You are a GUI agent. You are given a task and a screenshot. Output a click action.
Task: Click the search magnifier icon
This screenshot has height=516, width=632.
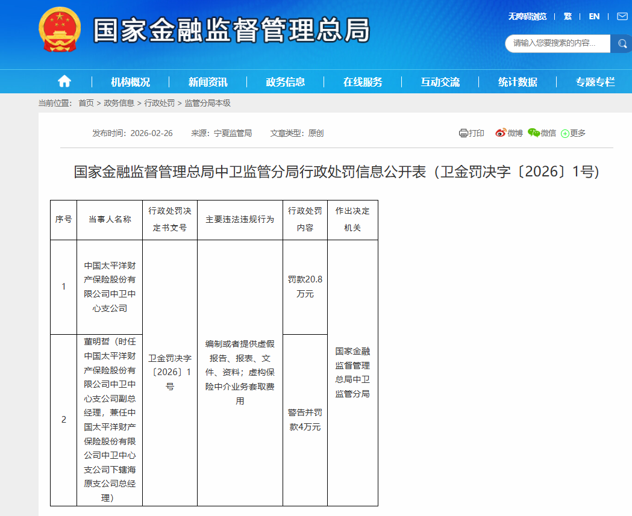(x=621, y=43)
